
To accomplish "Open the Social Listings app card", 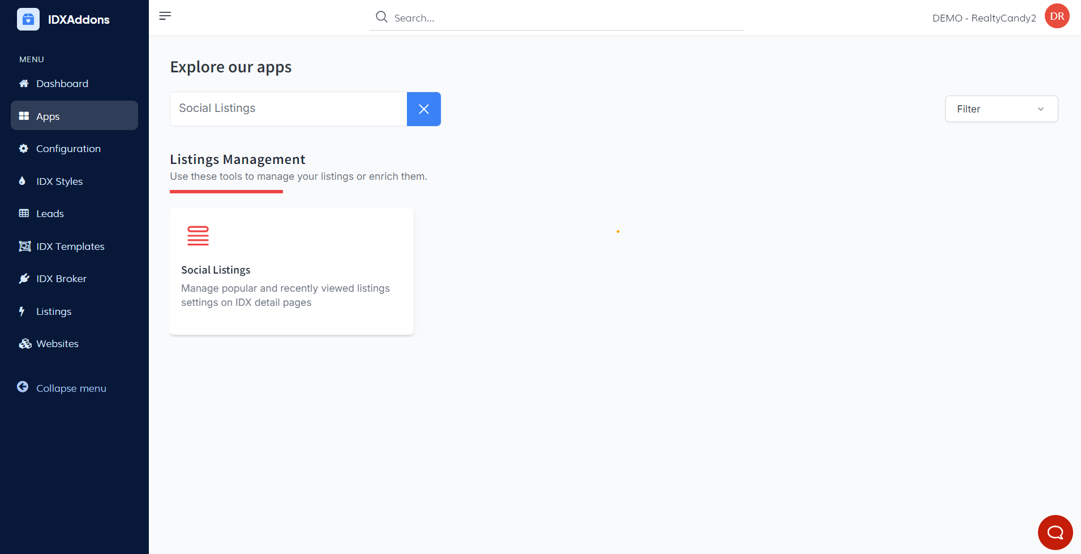I will pos(291,271).
